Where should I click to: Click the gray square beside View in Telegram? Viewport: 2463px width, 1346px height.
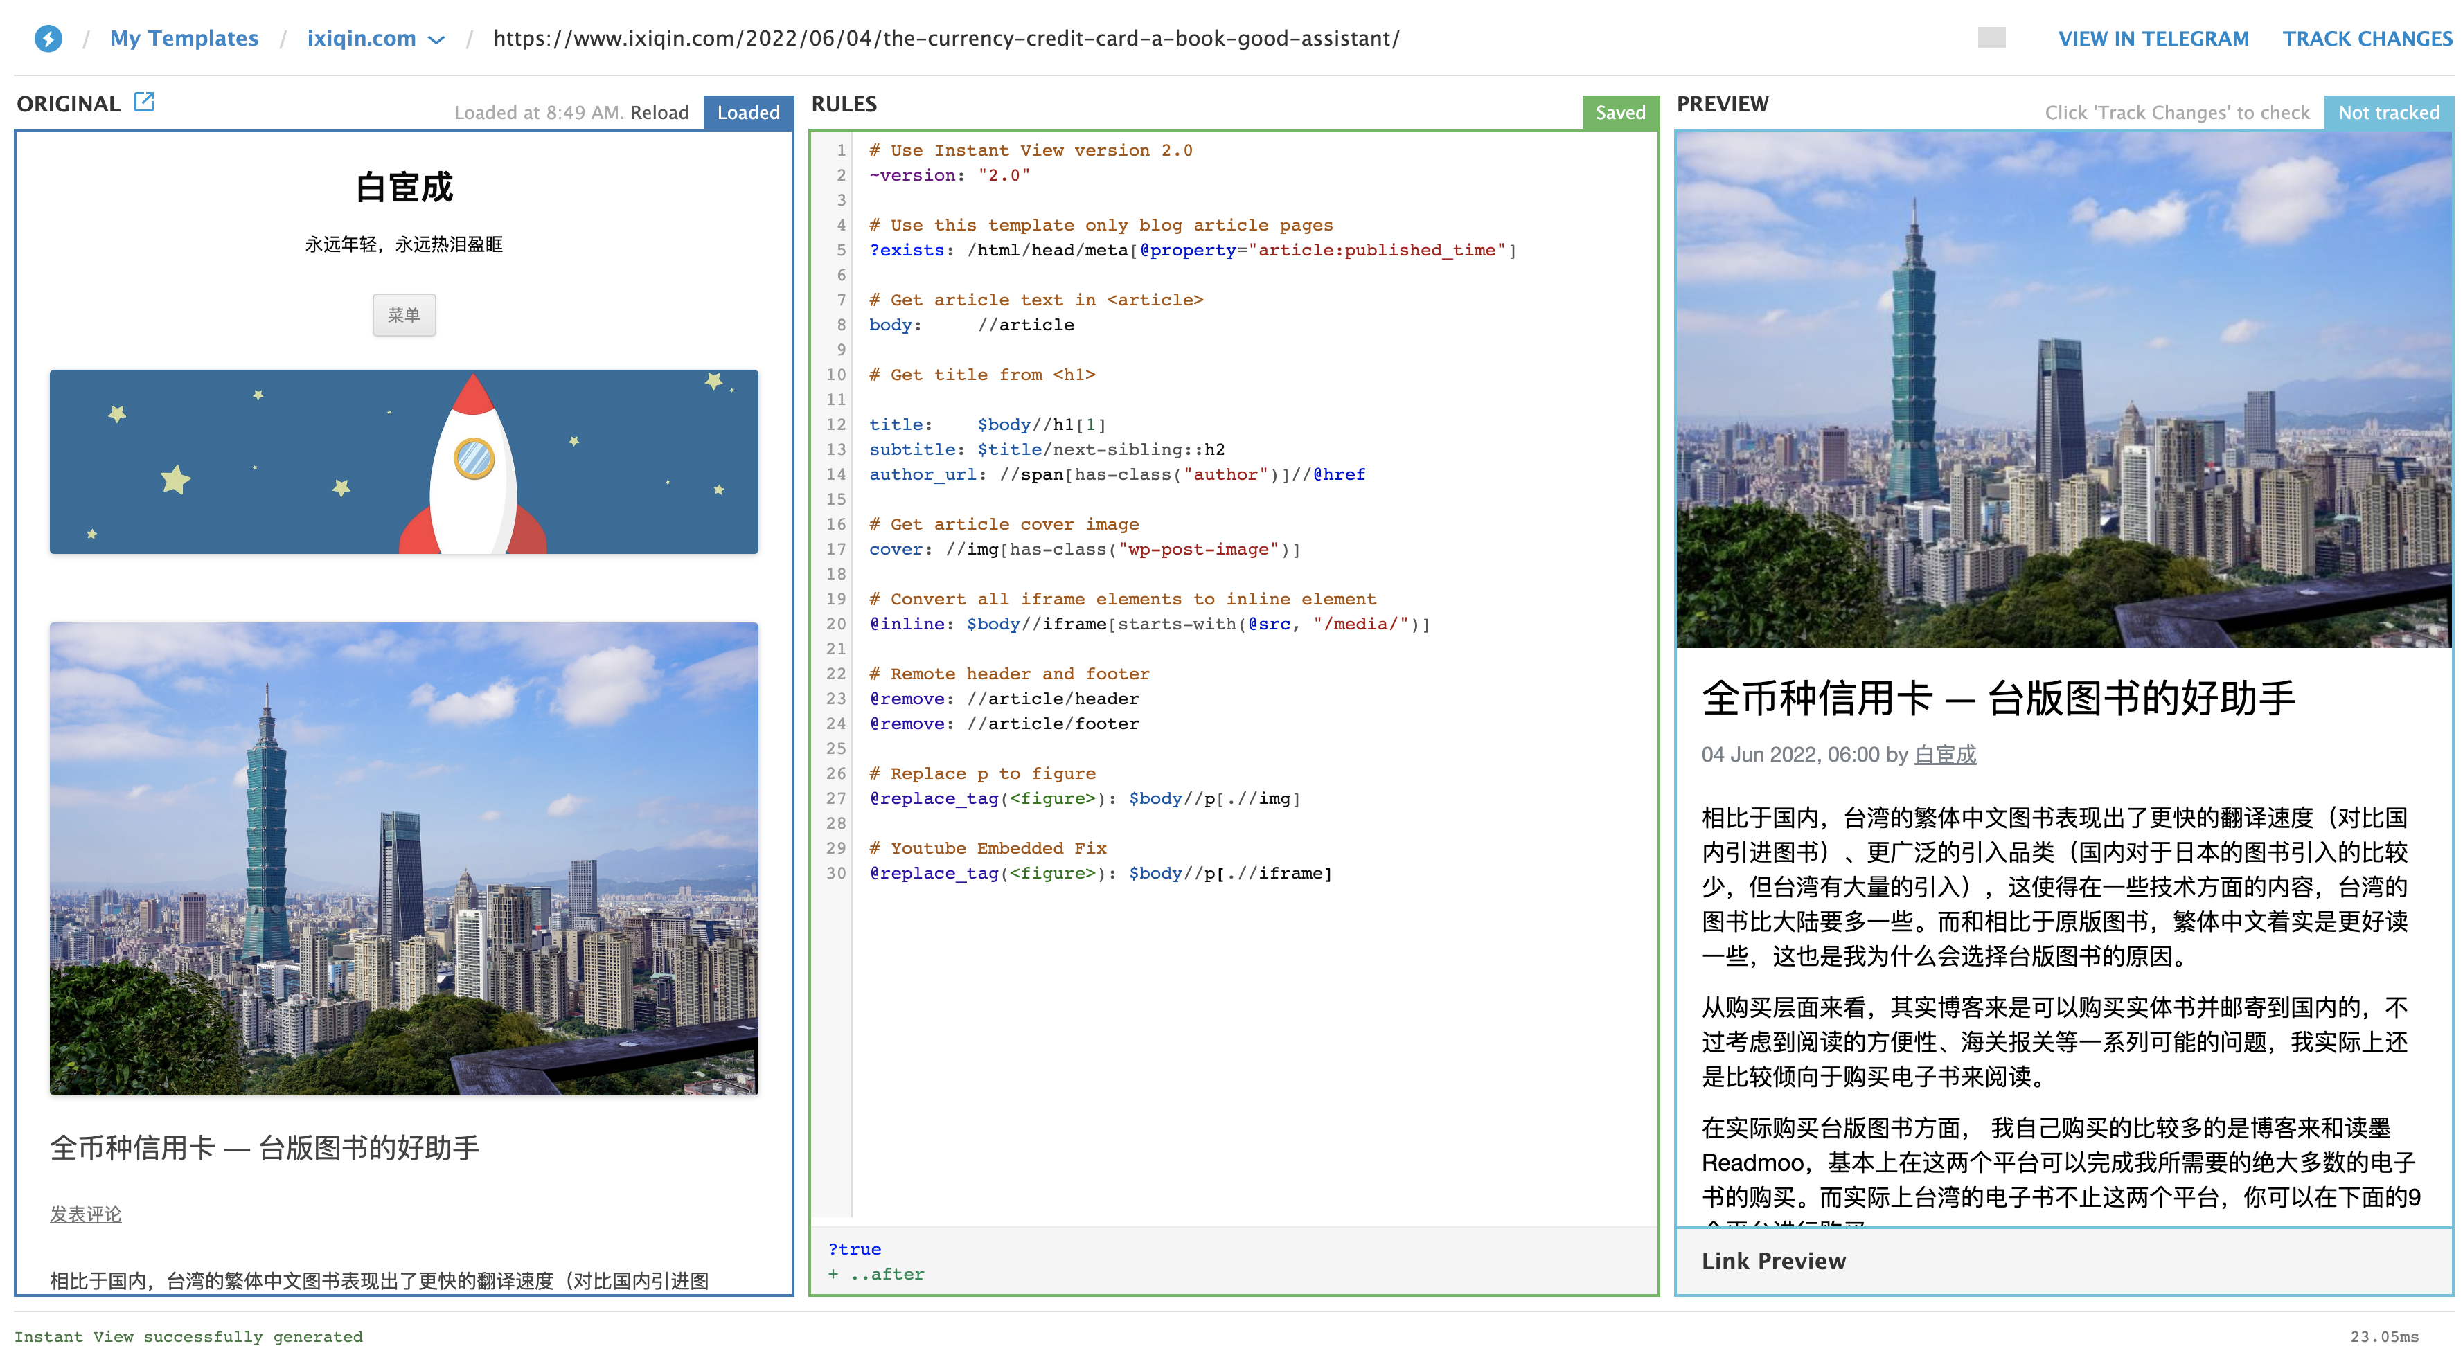pyautogui.click(x=1991, y=38)
